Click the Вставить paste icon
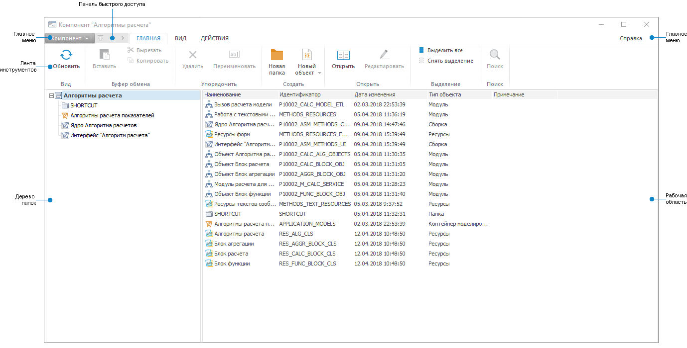This screenshot has width=687, height=348. tap(104, 55)
